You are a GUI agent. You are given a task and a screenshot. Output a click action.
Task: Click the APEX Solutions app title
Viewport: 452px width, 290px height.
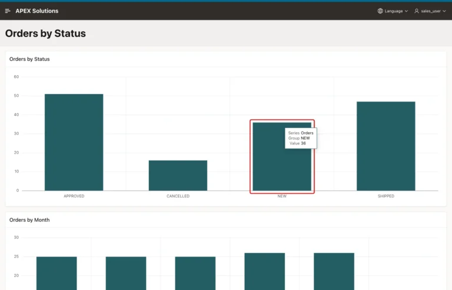tap(37, 11)
